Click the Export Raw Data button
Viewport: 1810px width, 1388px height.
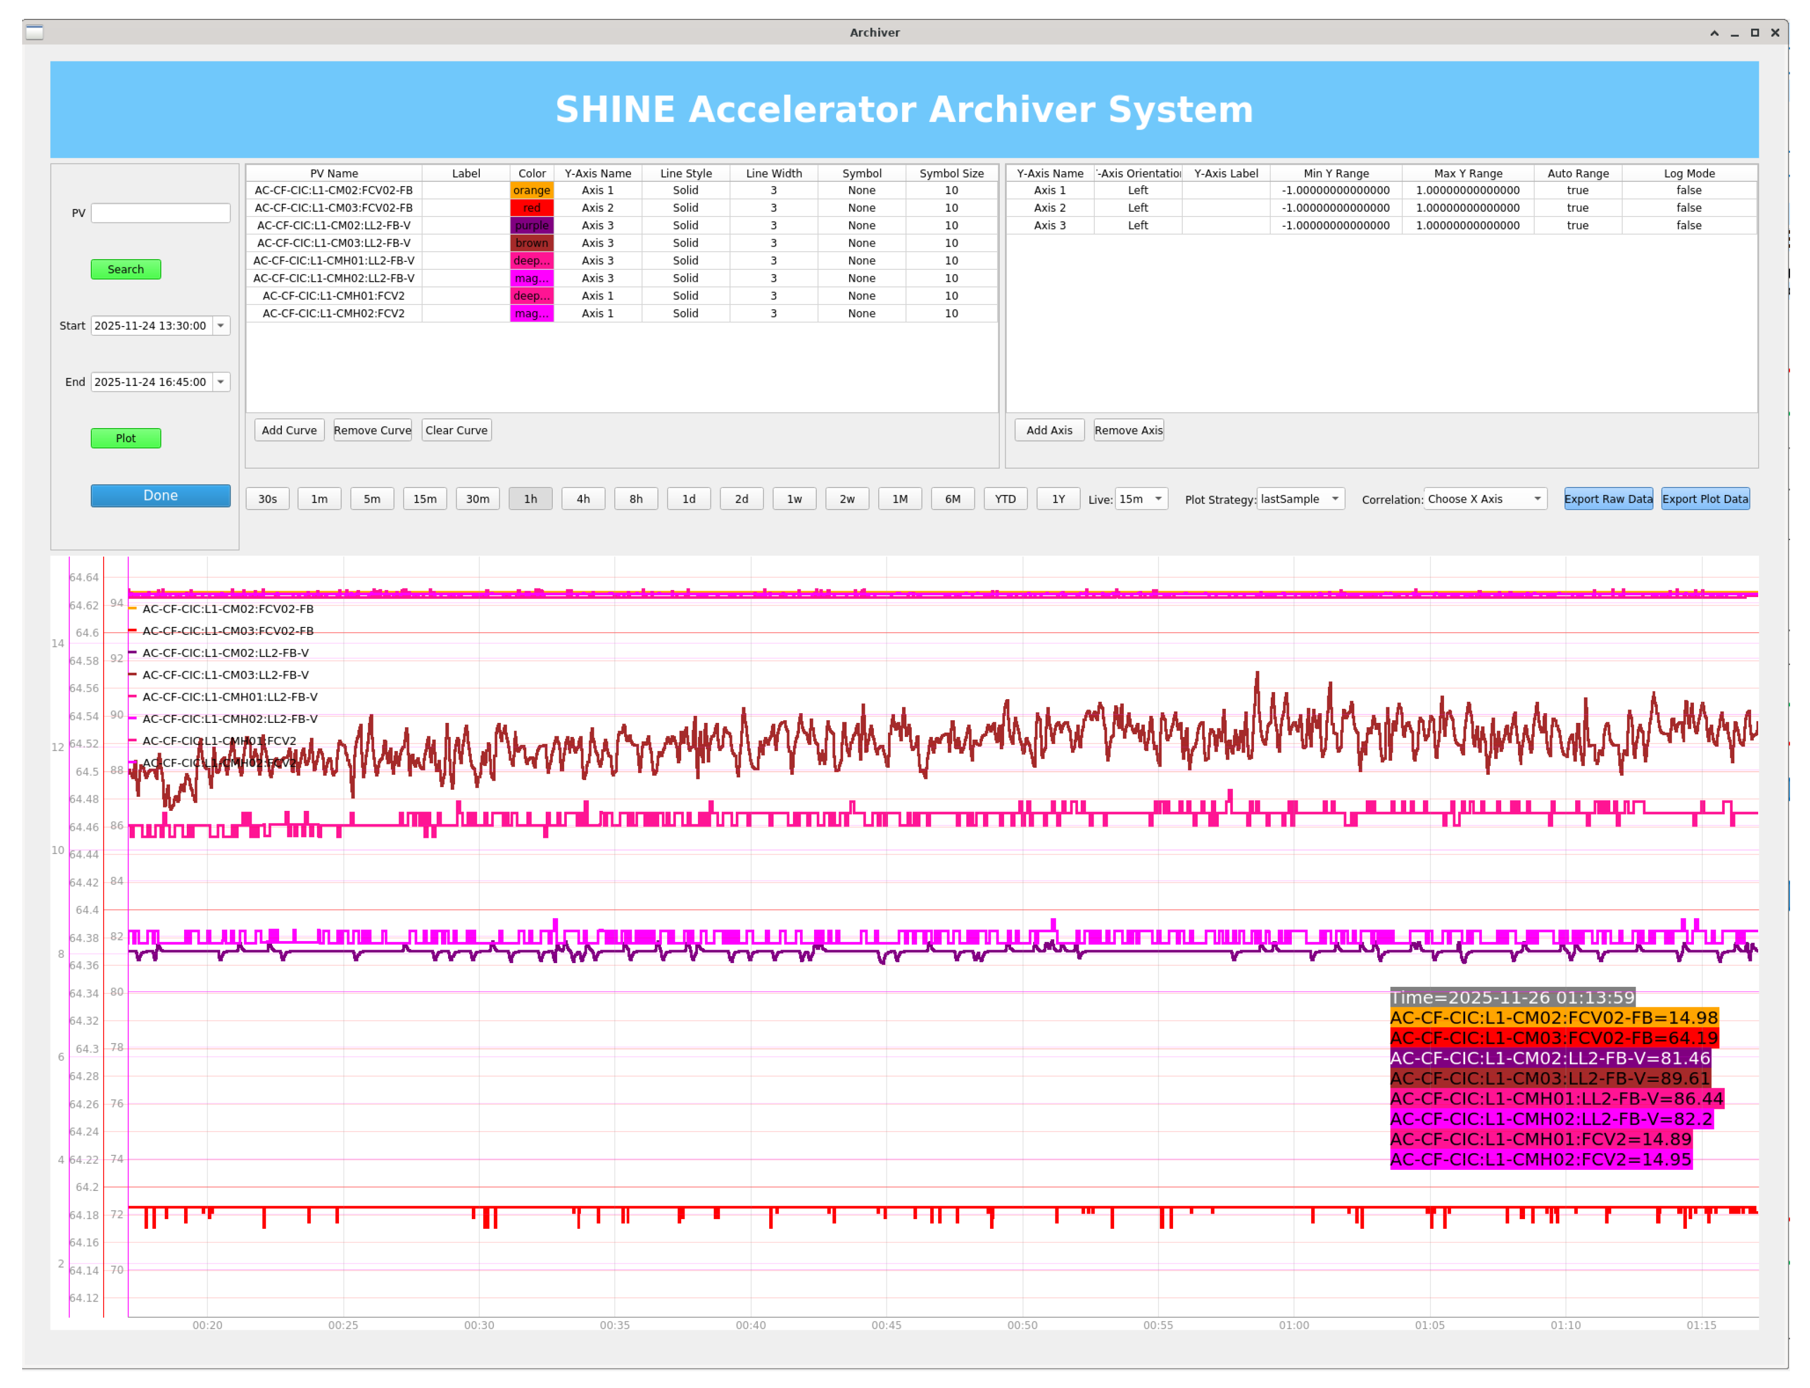1608,499
